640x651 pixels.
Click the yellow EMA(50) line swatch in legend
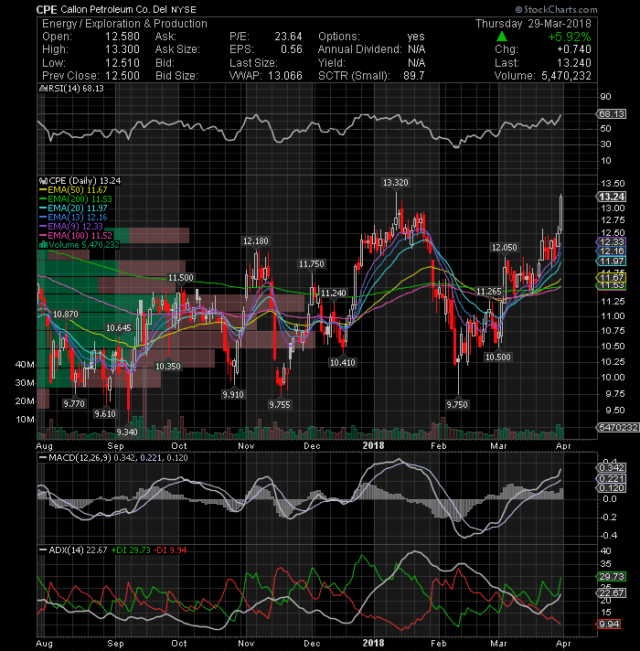click(43, 190)
